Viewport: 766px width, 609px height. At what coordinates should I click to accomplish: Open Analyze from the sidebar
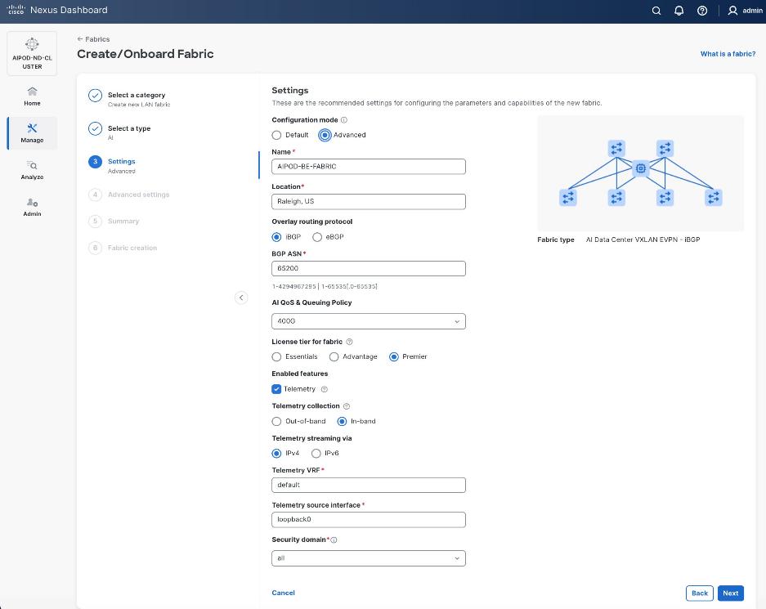tap(32, 170)
